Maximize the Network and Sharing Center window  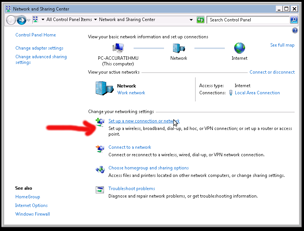tap(287, 9)
